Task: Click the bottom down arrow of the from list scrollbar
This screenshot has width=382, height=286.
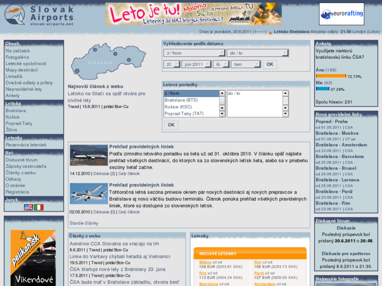Action: (222, 114)
